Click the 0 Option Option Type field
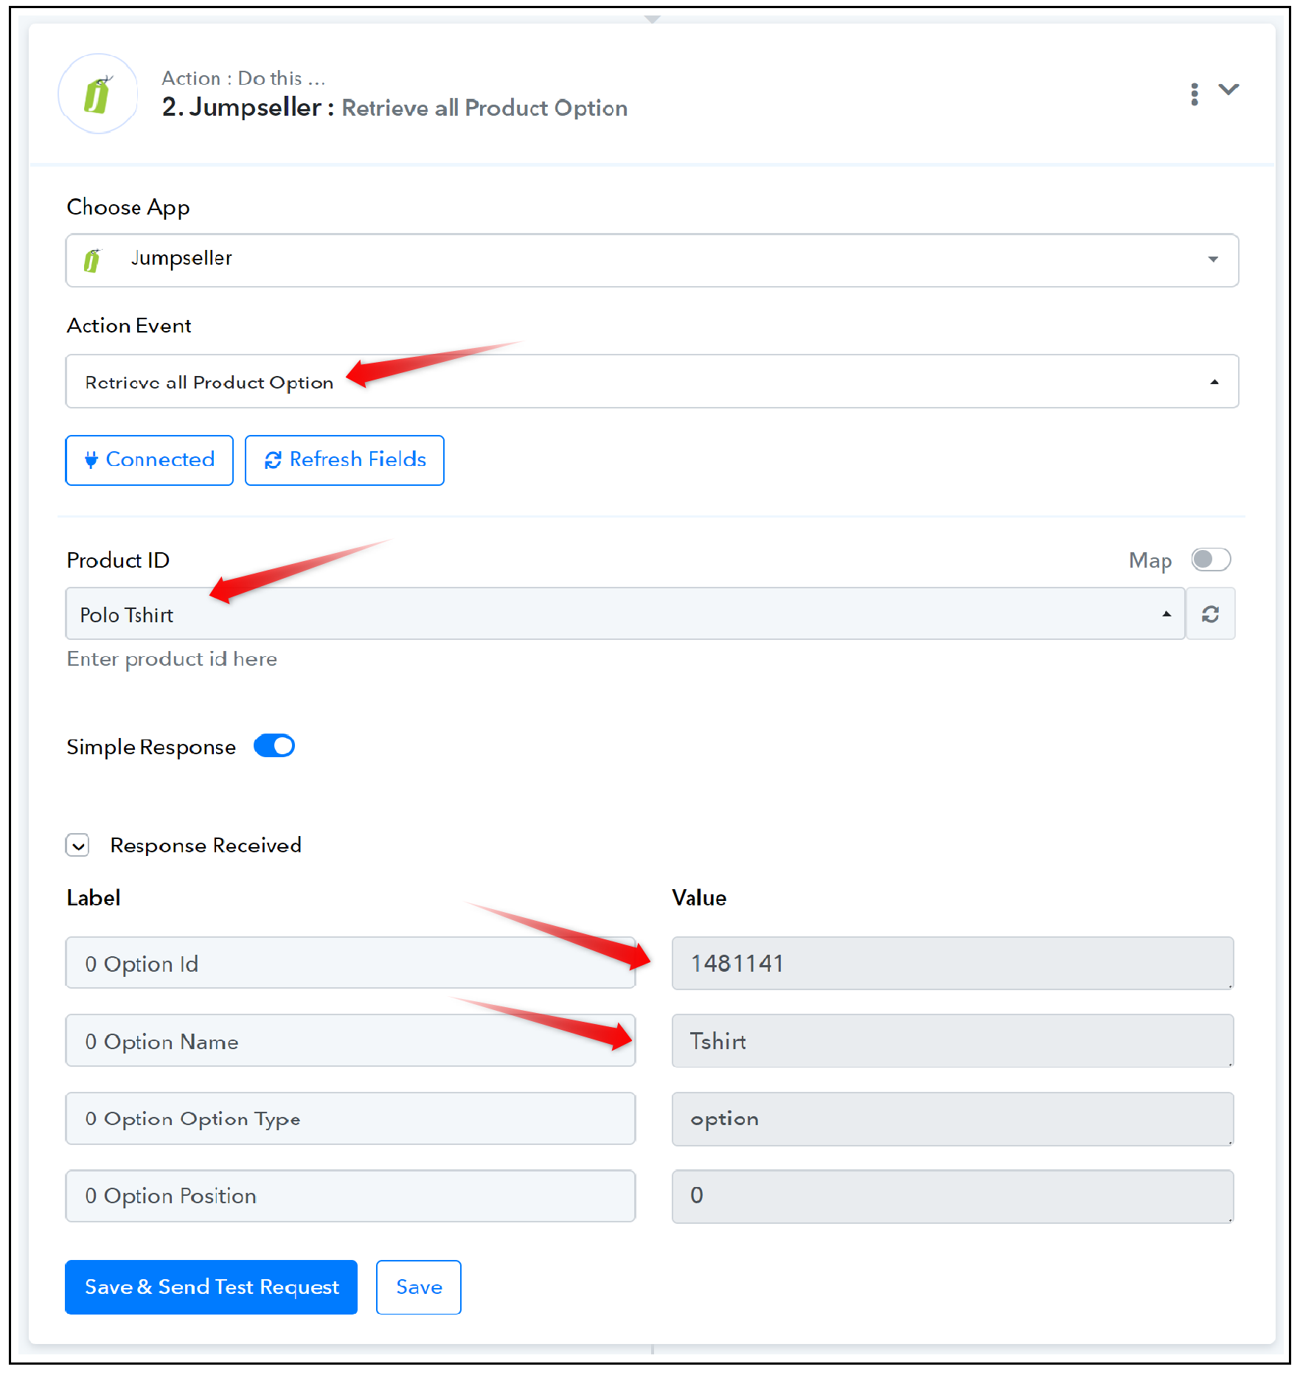Viewport: 1300px width, 1375px height. pos(350,1118)
